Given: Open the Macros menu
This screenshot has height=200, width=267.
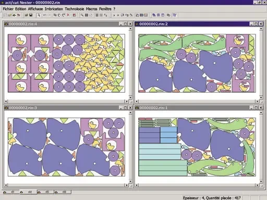Looking at the screenshot, I should (91, 9).
